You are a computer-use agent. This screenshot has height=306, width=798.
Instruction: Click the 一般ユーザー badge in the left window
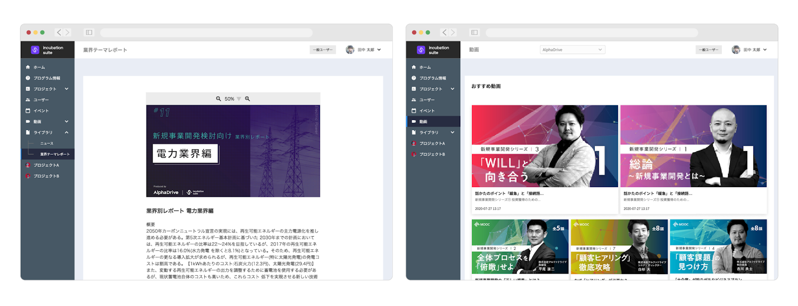[x=323, y=50]
